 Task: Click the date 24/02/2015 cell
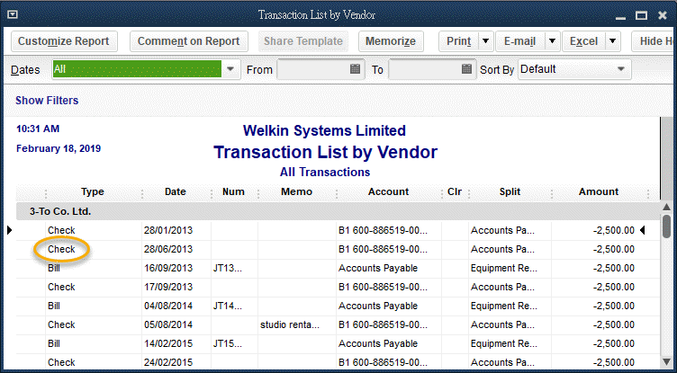tap(168, 362)
